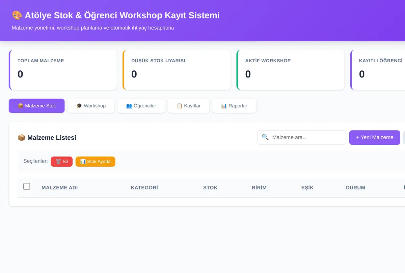The image size is (405, 273).
Task: Click the Kayıtlı Öğrenci stat card
Action: (378, 70)
